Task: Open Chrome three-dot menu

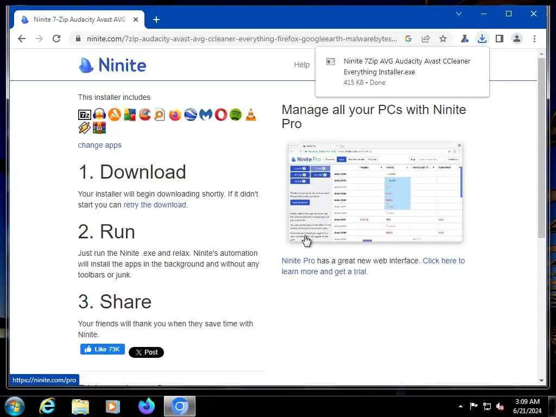Action: point(534,39)
